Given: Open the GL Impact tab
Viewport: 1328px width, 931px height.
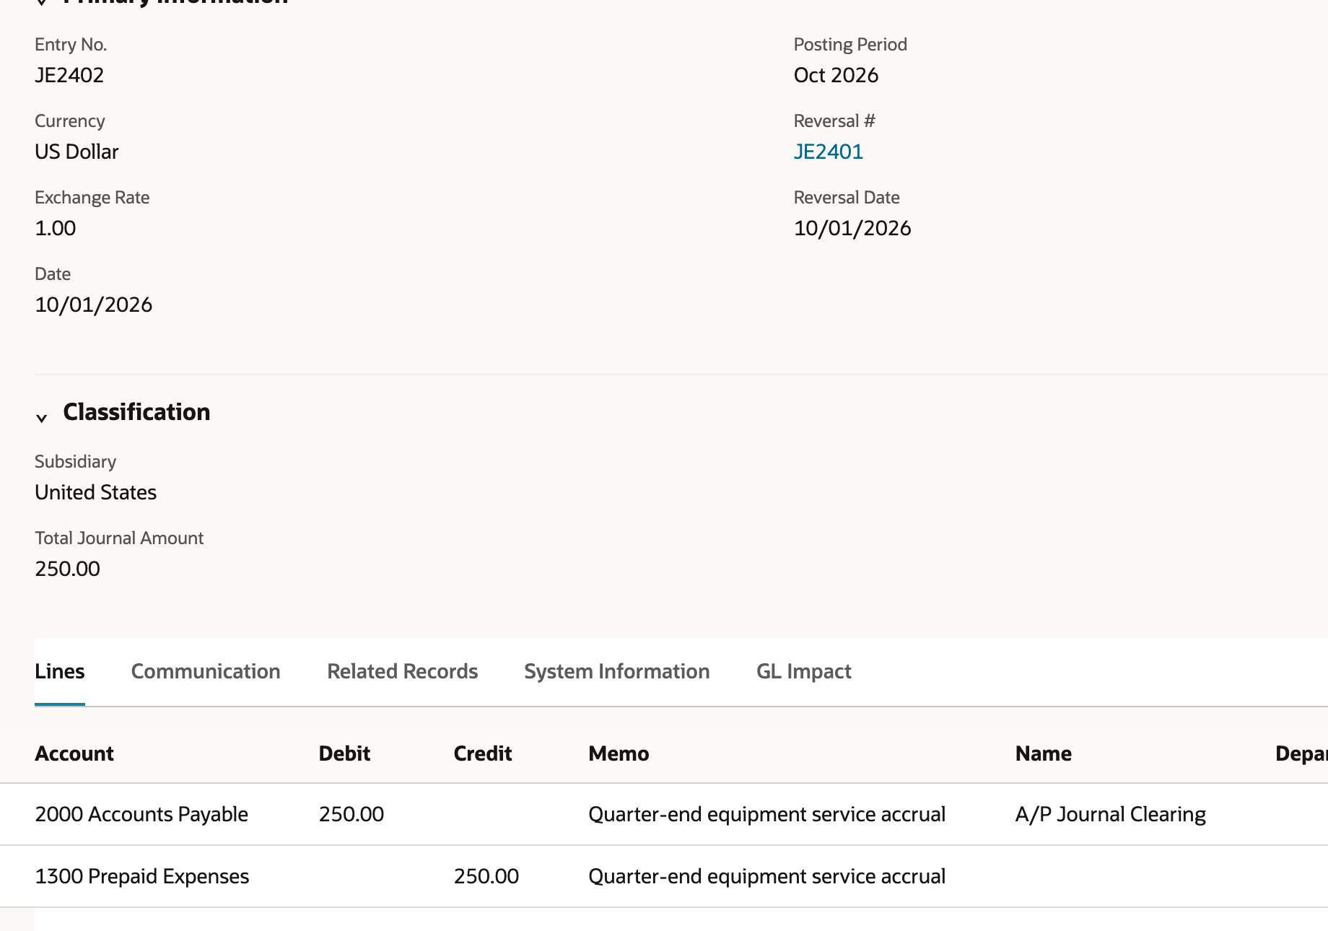Looking at the screenshot, I should [804, 671].
